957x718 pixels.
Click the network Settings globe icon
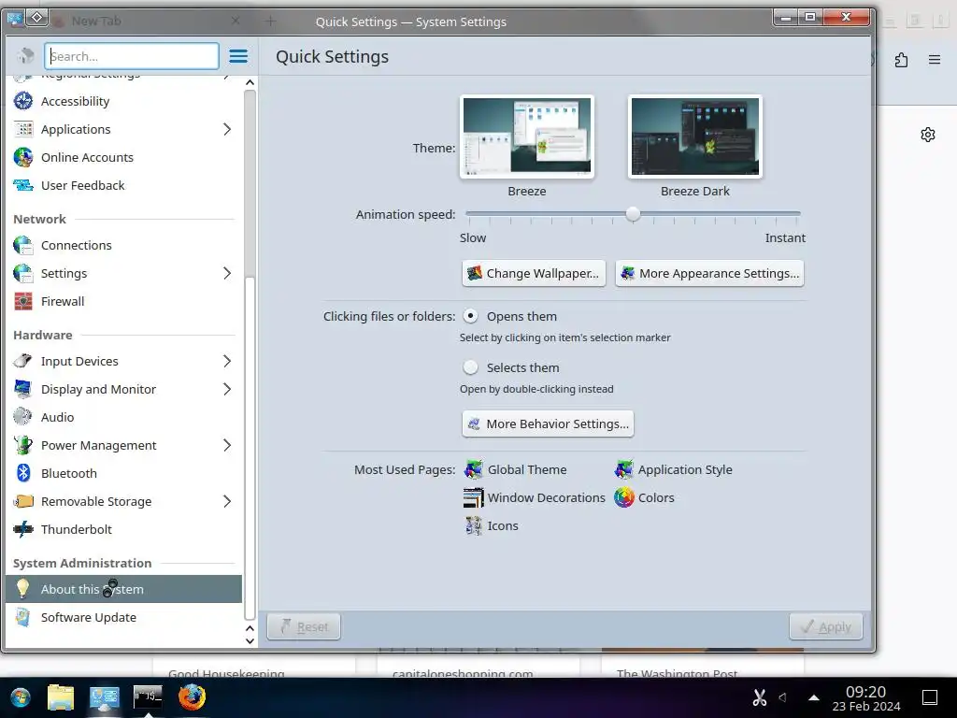point(23,274)
